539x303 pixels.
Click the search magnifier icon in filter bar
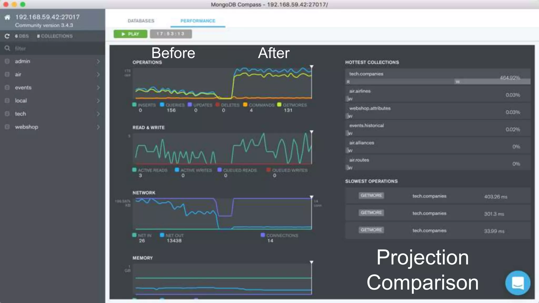point(7,48)
